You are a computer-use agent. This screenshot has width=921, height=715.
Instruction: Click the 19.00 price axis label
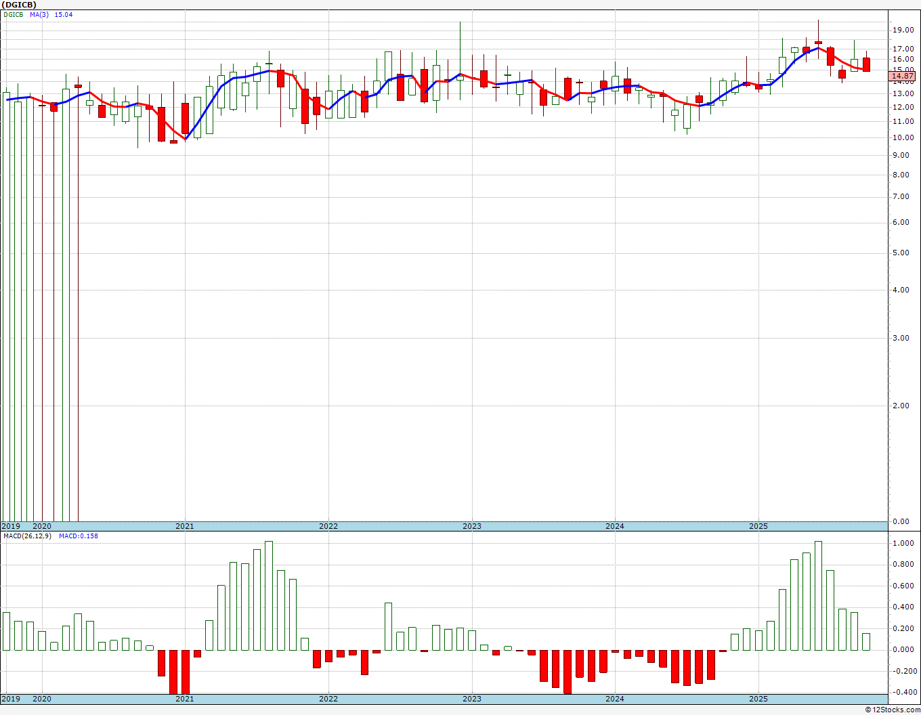[x=903, y=30]
